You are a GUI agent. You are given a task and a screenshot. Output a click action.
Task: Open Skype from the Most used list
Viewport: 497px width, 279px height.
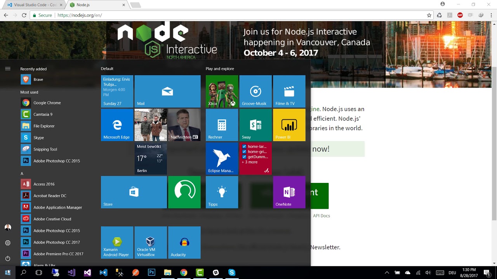click(56, 138)
